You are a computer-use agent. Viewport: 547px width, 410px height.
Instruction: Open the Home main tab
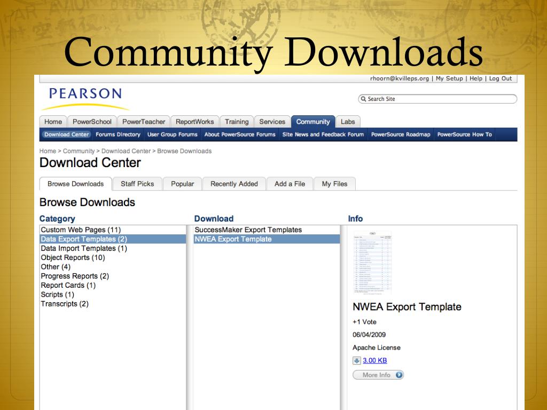53,122
